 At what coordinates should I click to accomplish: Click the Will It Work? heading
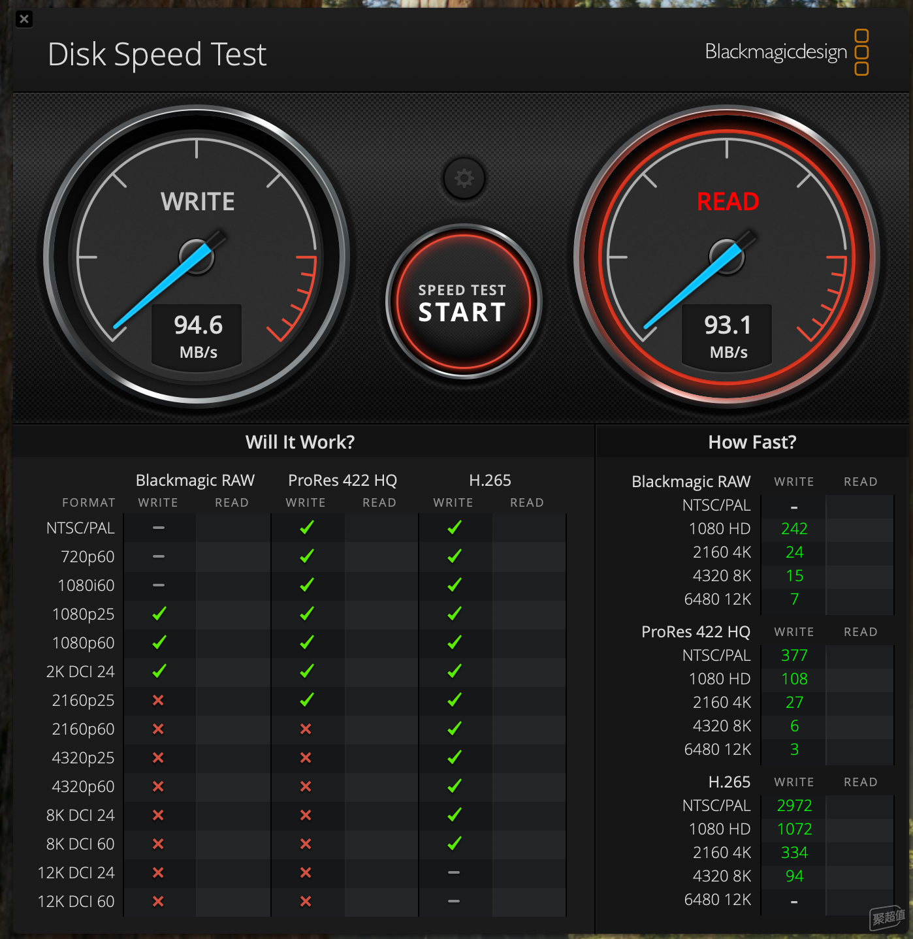click(x=300, y=442)
